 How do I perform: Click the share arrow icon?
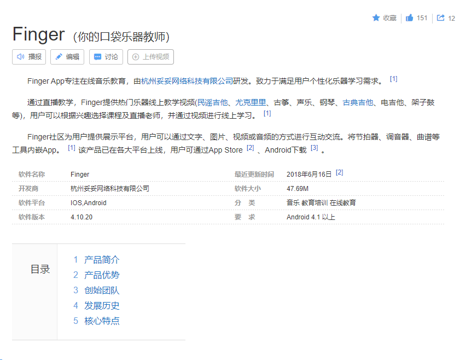coord(440,18)
